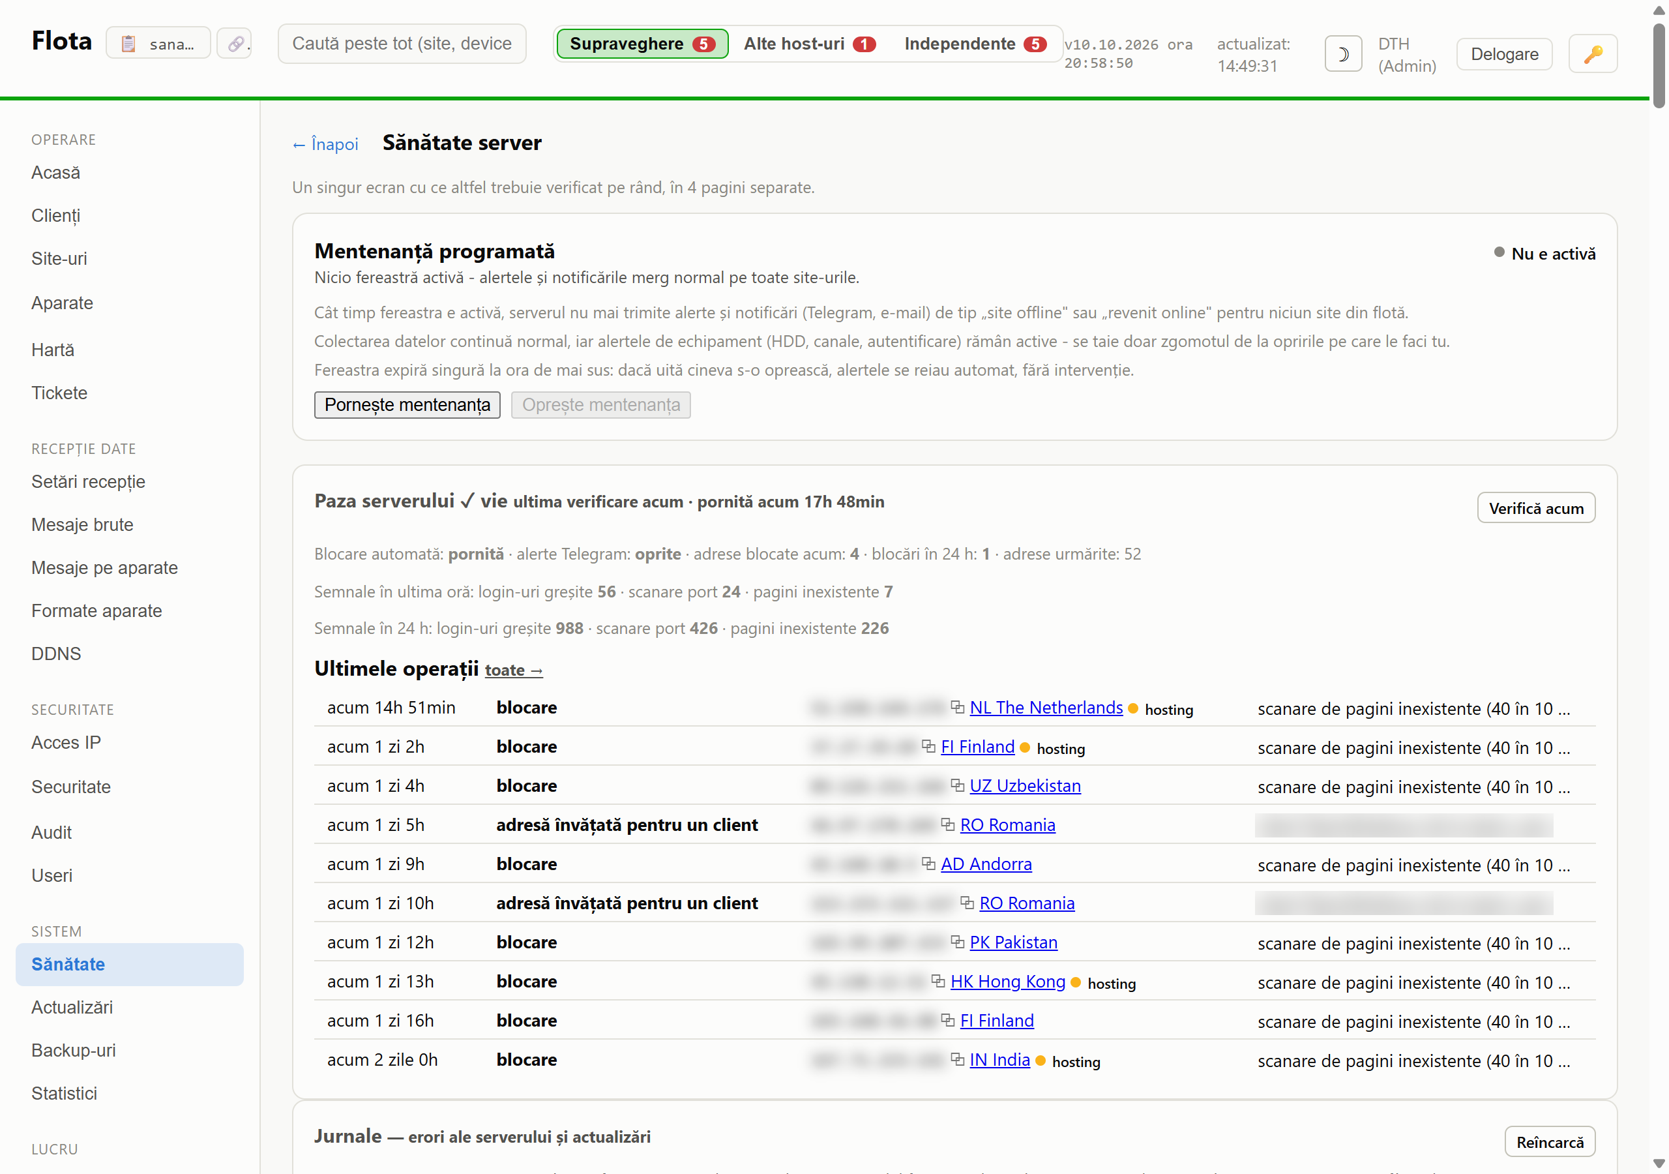Click the golden key icon button

(1593, 54)
